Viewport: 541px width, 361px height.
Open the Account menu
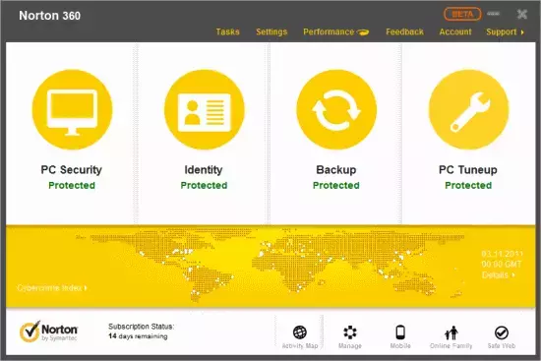455,31
